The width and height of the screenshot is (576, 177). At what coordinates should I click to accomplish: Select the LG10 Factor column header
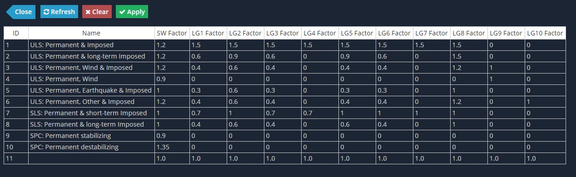[545, 33]
